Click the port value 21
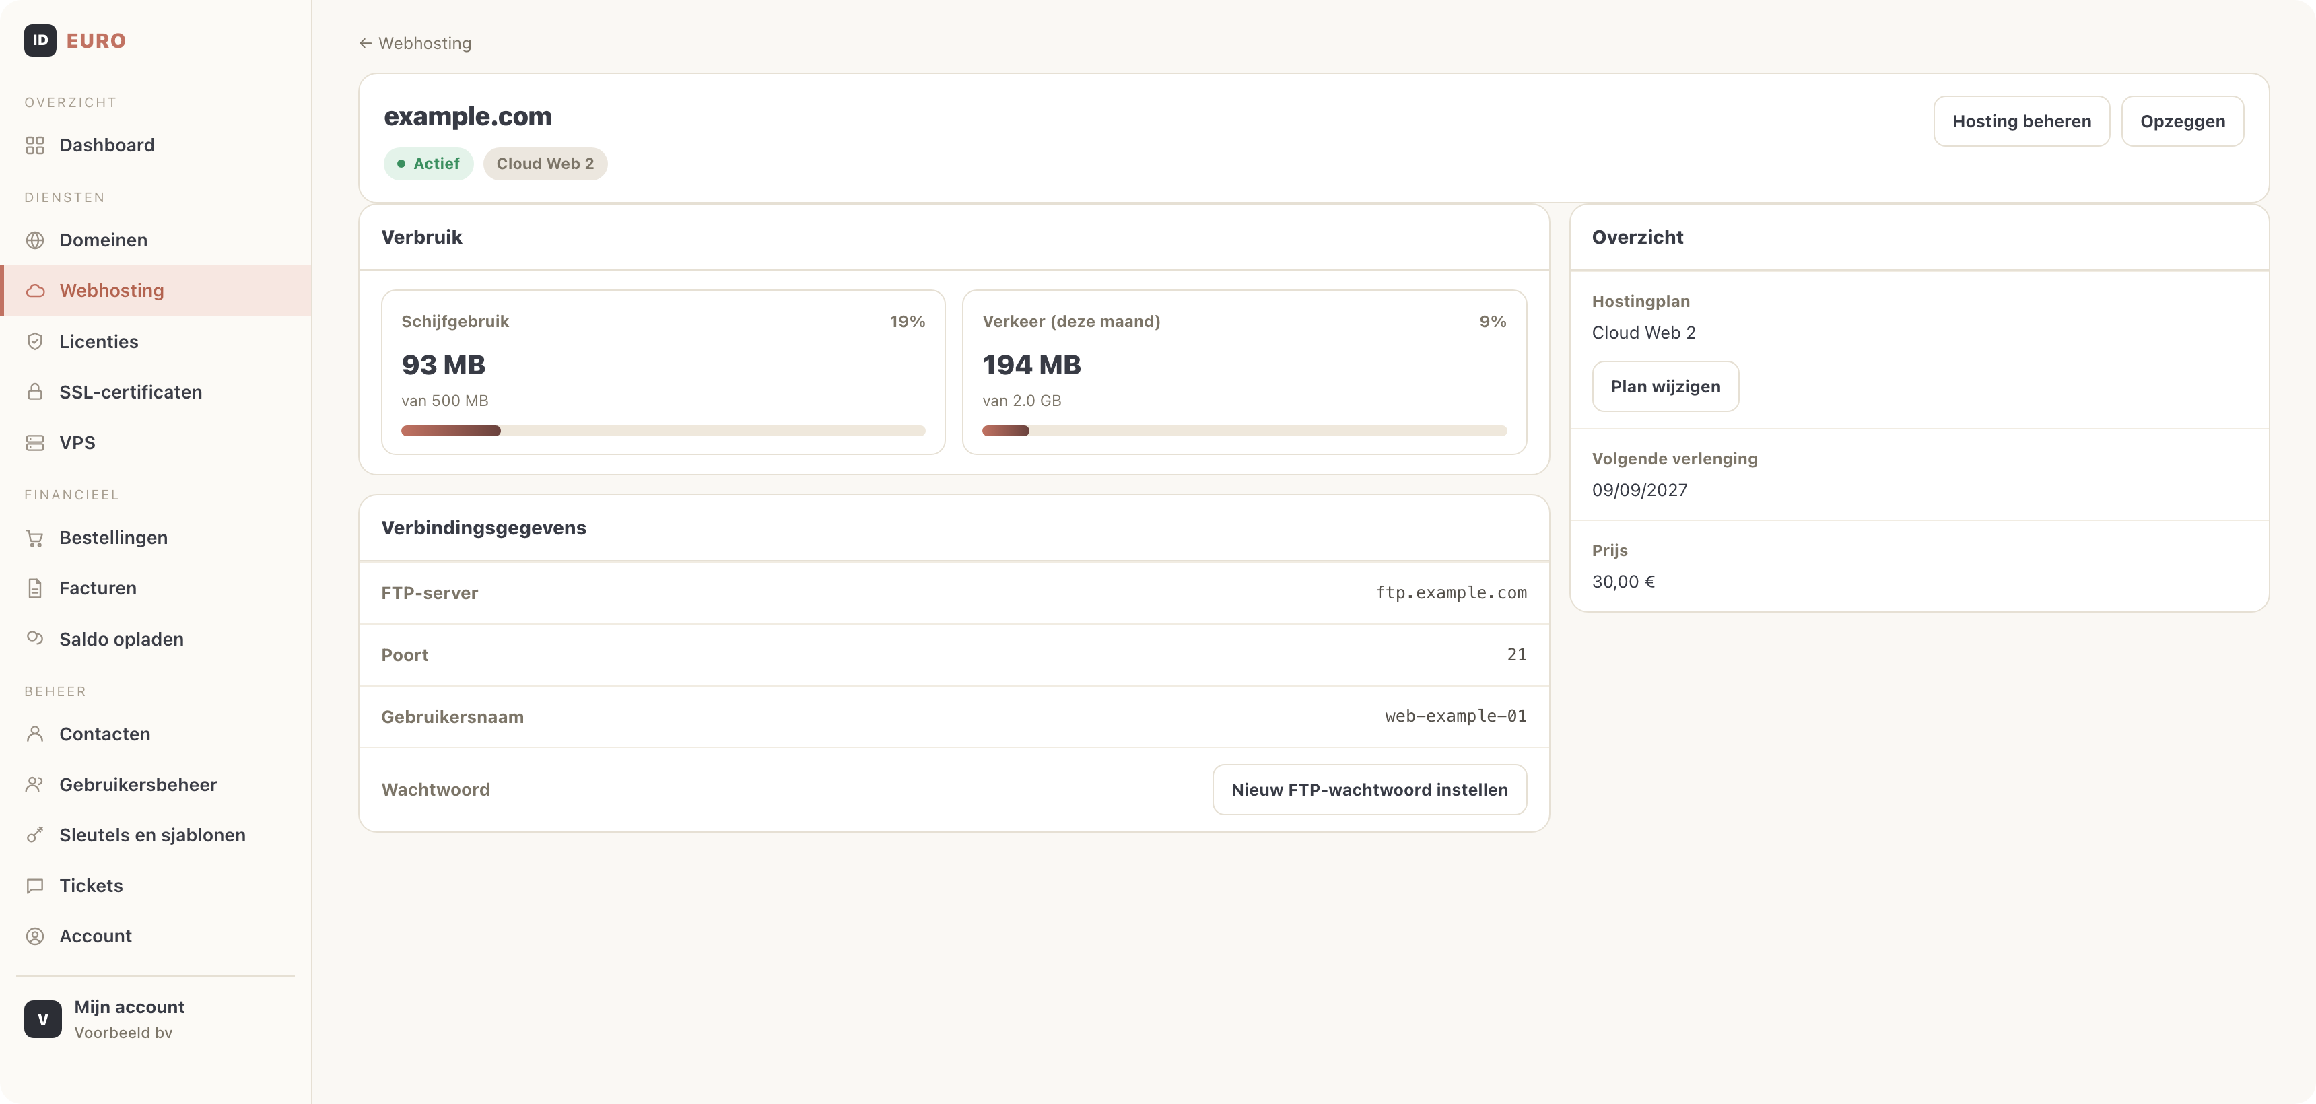2316x1104 pixels. (1517, 654)
